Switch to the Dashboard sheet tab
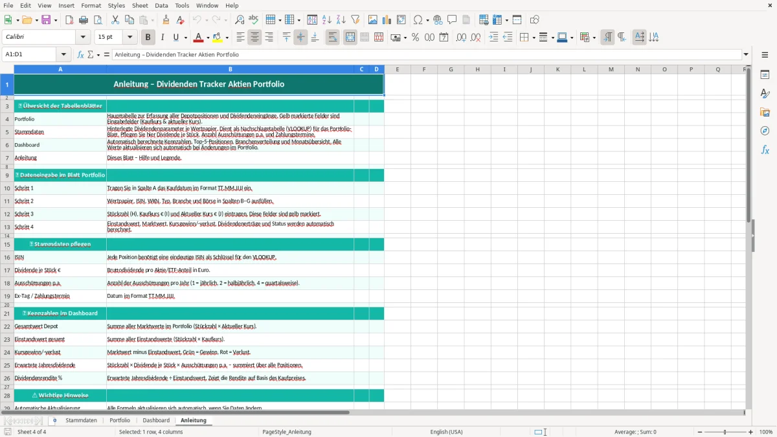The image size is (777, 437). (x=156, y=420)
